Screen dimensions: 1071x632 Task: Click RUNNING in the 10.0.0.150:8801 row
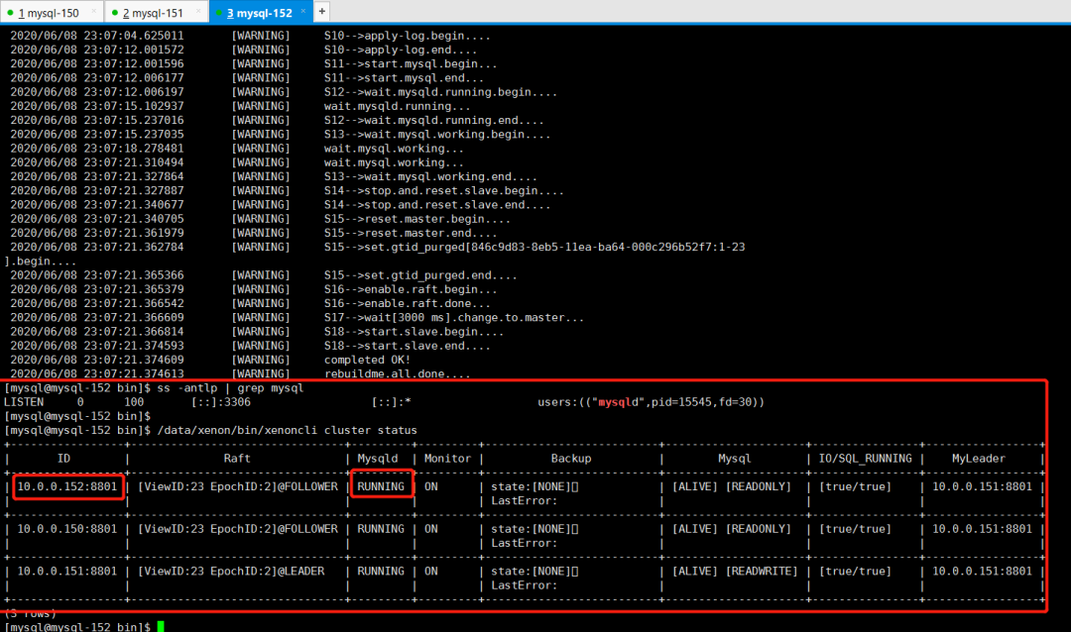click(381, 529)
